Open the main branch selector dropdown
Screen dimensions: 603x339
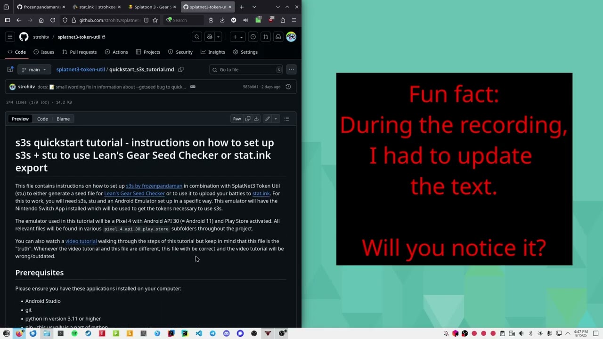click(x=34, y=69)
